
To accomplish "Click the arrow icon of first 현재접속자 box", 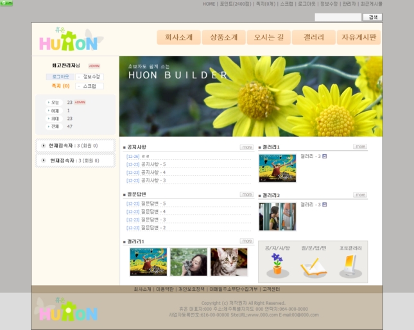I will pyautogui.click(x=44, y=146).
